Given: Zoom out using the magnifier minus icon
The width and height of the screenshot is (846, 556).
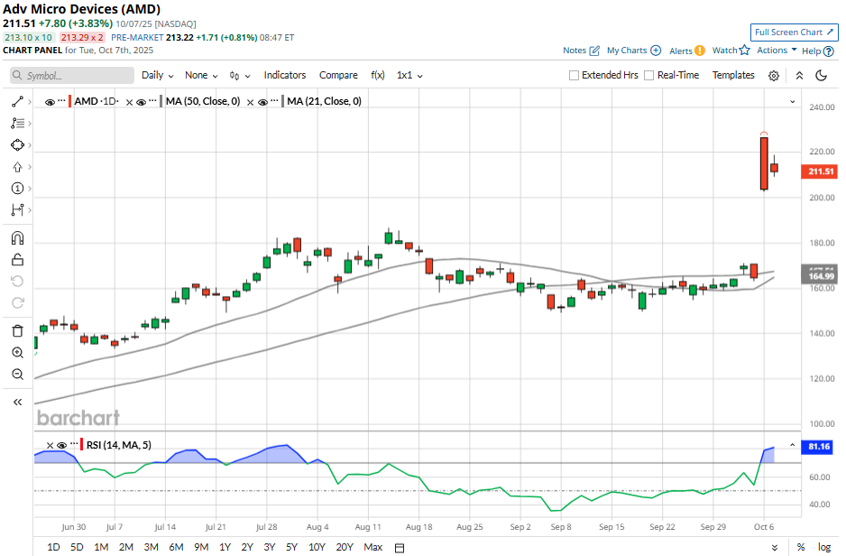Looking at the screenshot, I should pyautogui.click(x=17, y=374).
